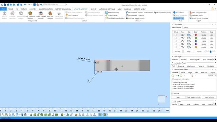217x122 pixels.
Task: Select the Gravity Center tool
Action: (112, 15)
